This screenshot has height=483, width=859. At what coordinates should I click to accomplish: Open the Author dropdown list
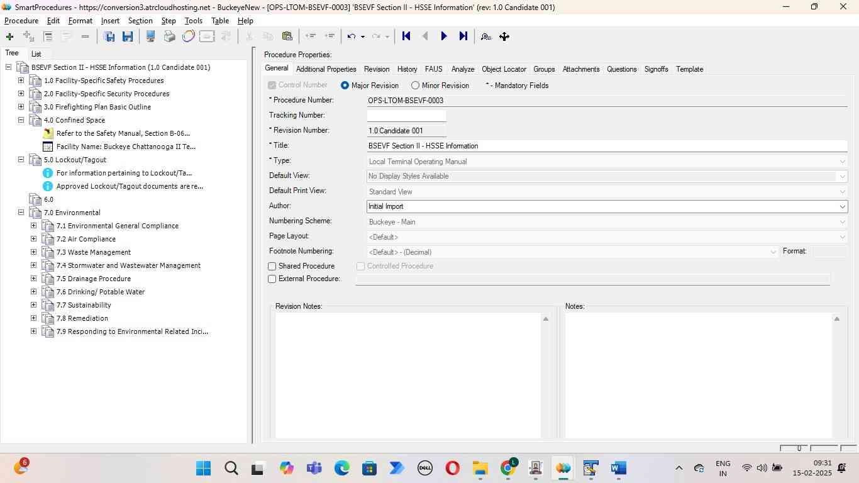(842, 206)
